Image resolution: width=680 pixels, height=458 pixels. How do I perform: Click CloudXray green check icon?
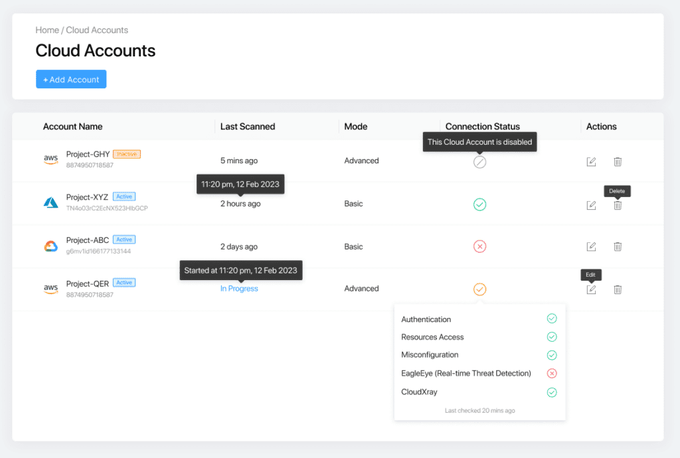(x=552, y=392)
